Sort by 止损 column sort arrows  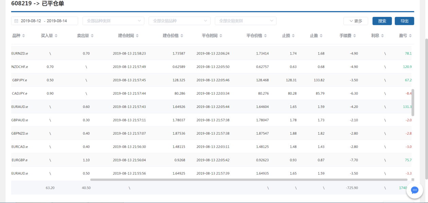point(293,36)
